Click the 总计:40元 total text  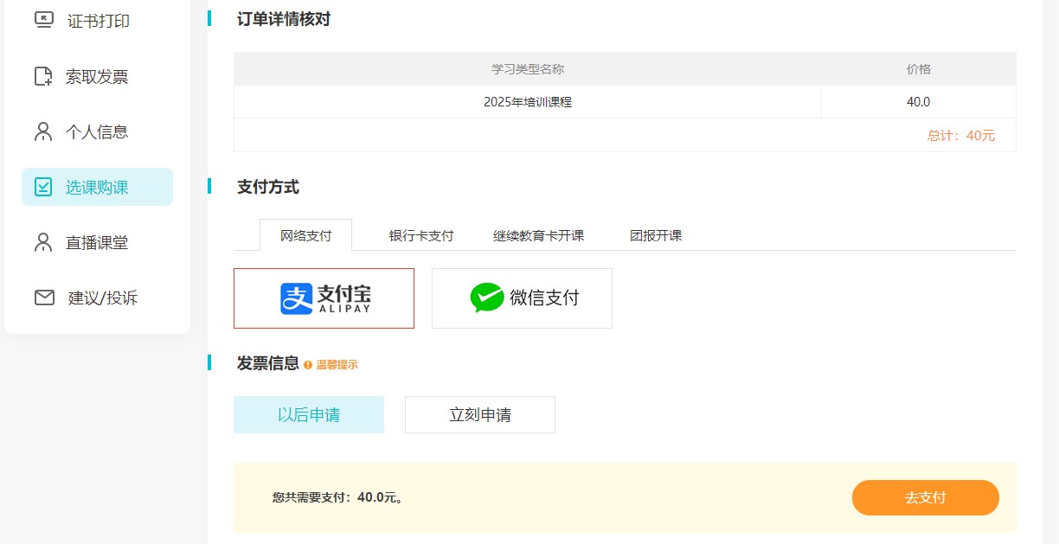pos(960,136)
